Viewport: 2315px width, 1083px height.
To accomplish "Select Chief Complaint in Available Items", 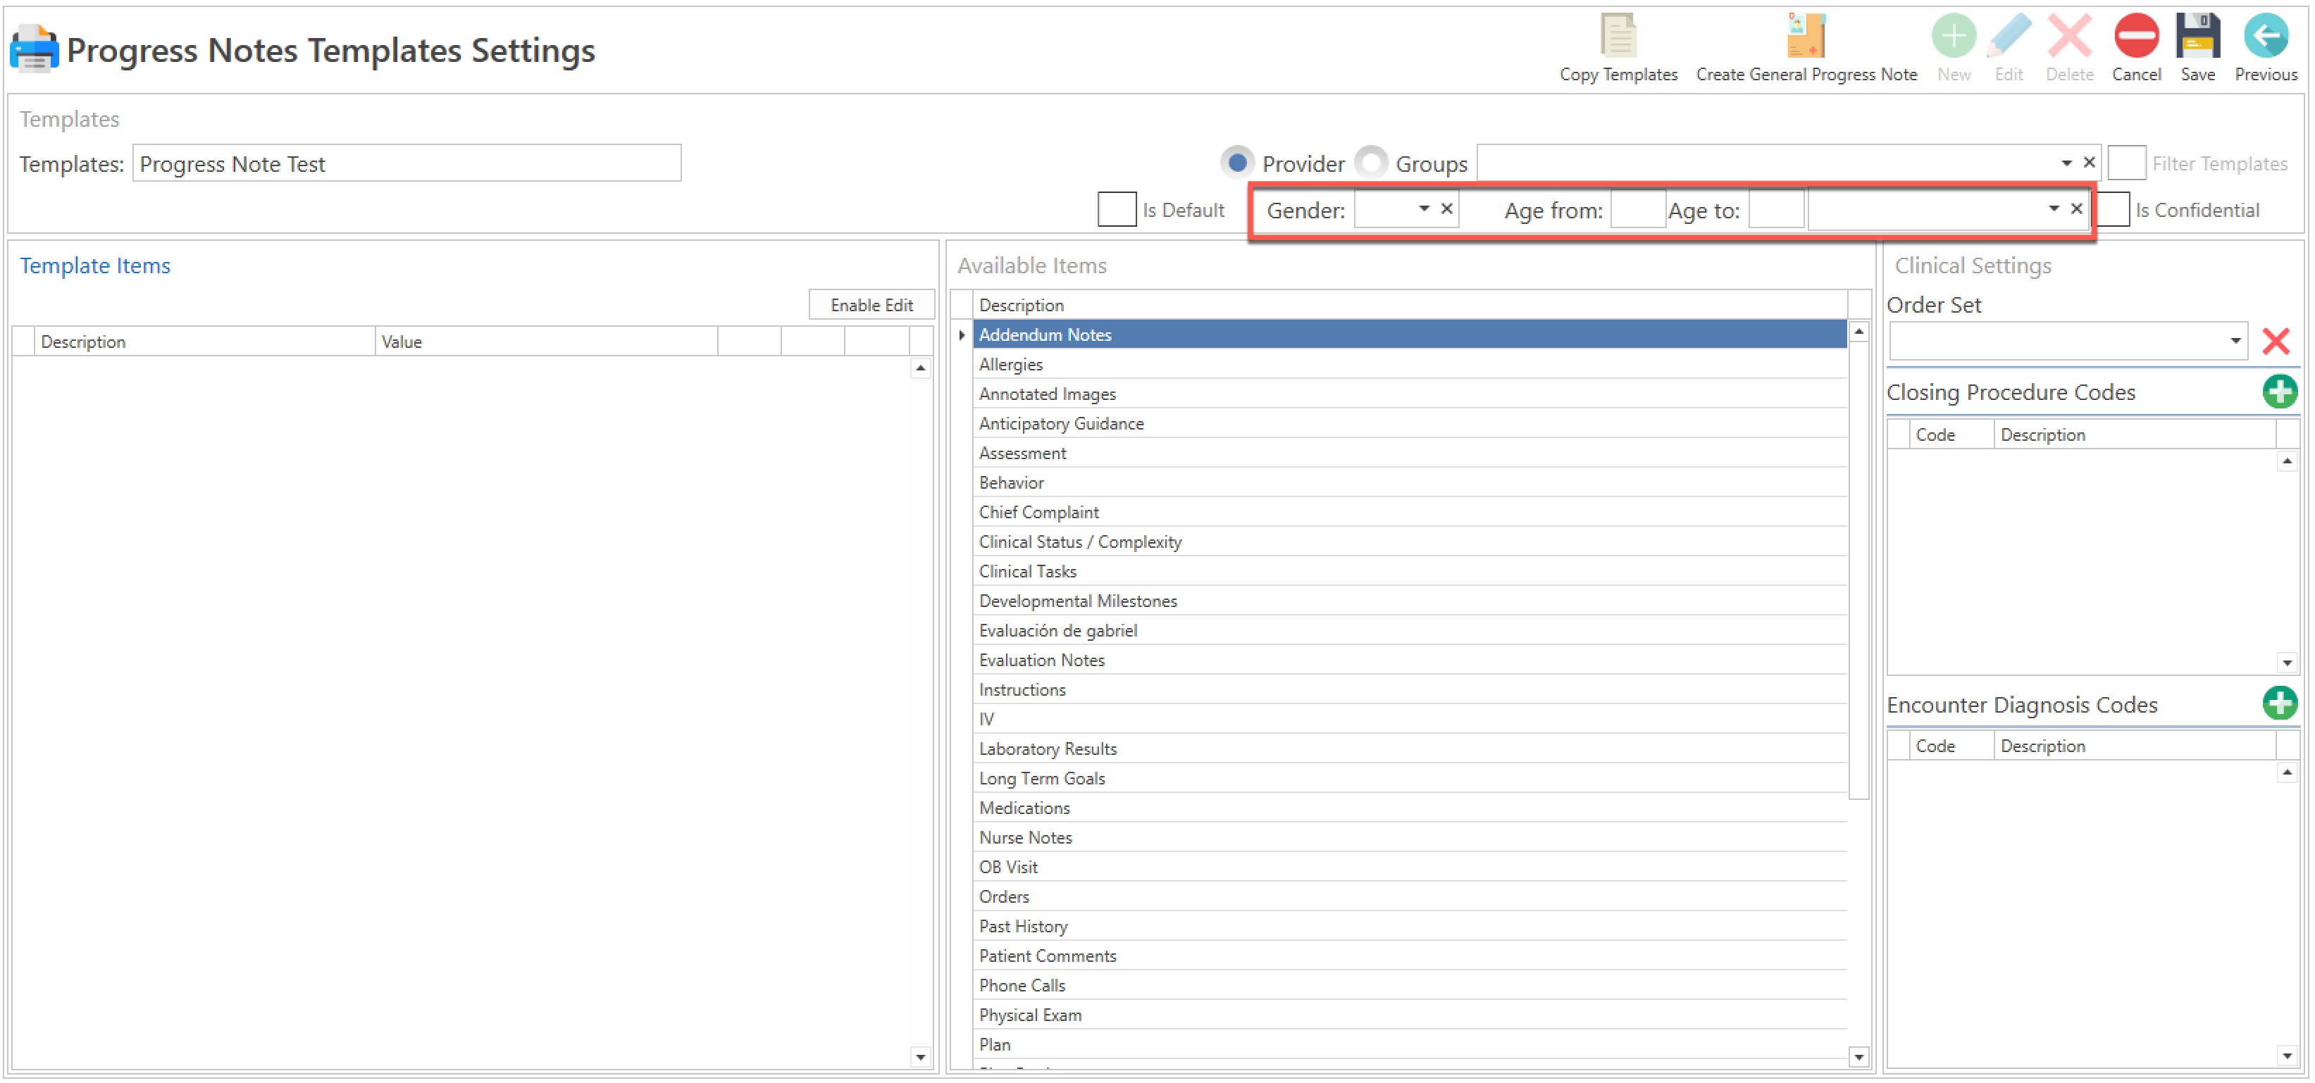I will tap(1039, 512).
